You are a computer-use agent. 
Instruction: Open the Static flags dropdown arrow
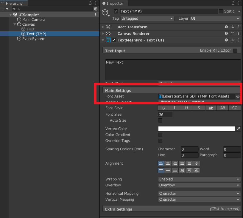tap(239, 11)
